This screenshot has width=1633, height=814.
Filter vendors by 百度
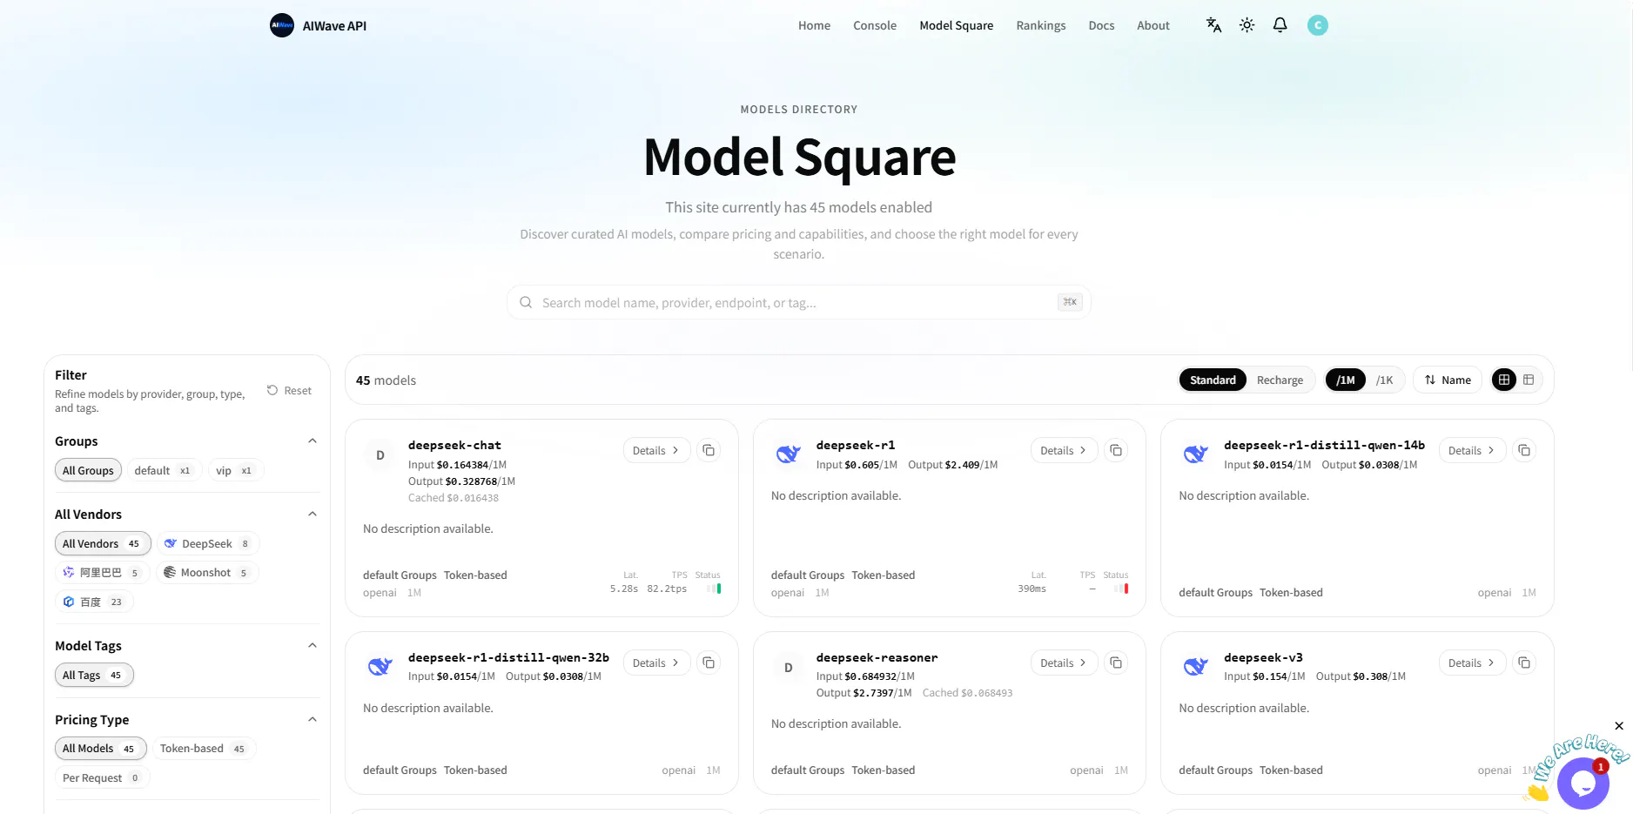[x=93, y=602]
